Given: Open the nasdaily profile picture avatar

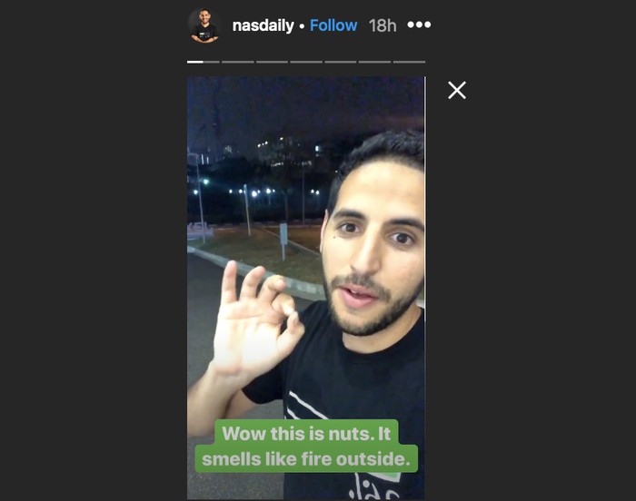Looking at the screenshot, I should [x=204, y=25].
